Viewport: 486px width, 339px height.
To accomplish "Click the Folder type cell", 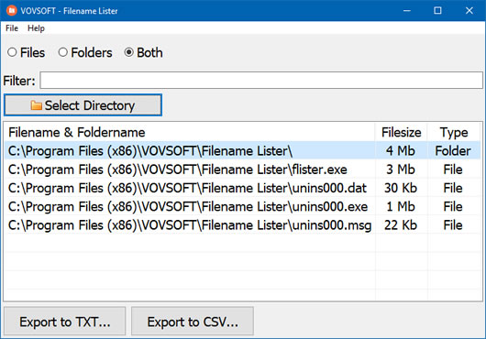I will pos(453,151).
